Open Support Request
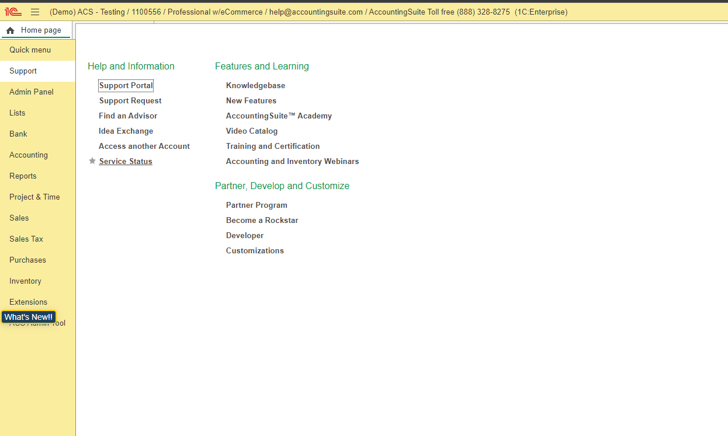The height and width of the screenshot is (436, 728). (x=130, y=101)
